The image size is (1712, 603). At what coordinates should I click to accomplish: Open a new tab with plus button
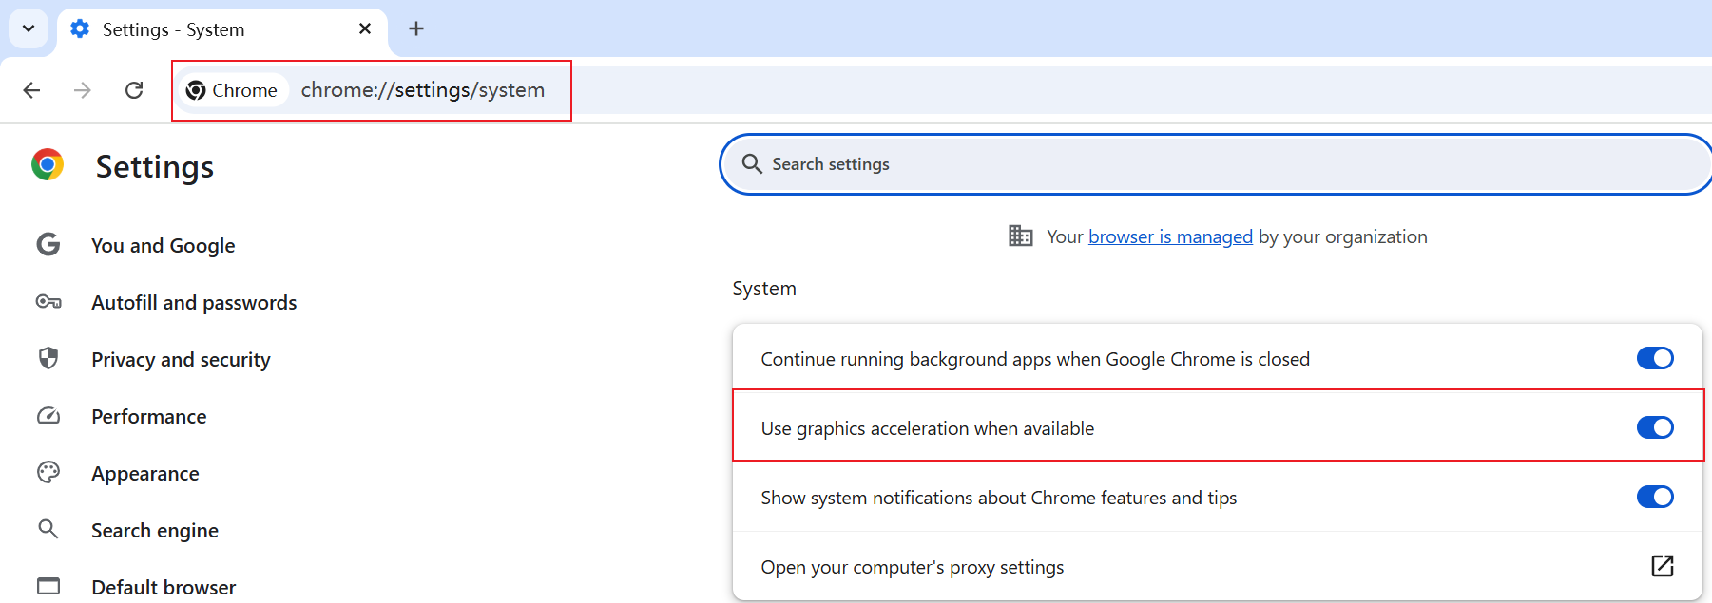(416, 29)
